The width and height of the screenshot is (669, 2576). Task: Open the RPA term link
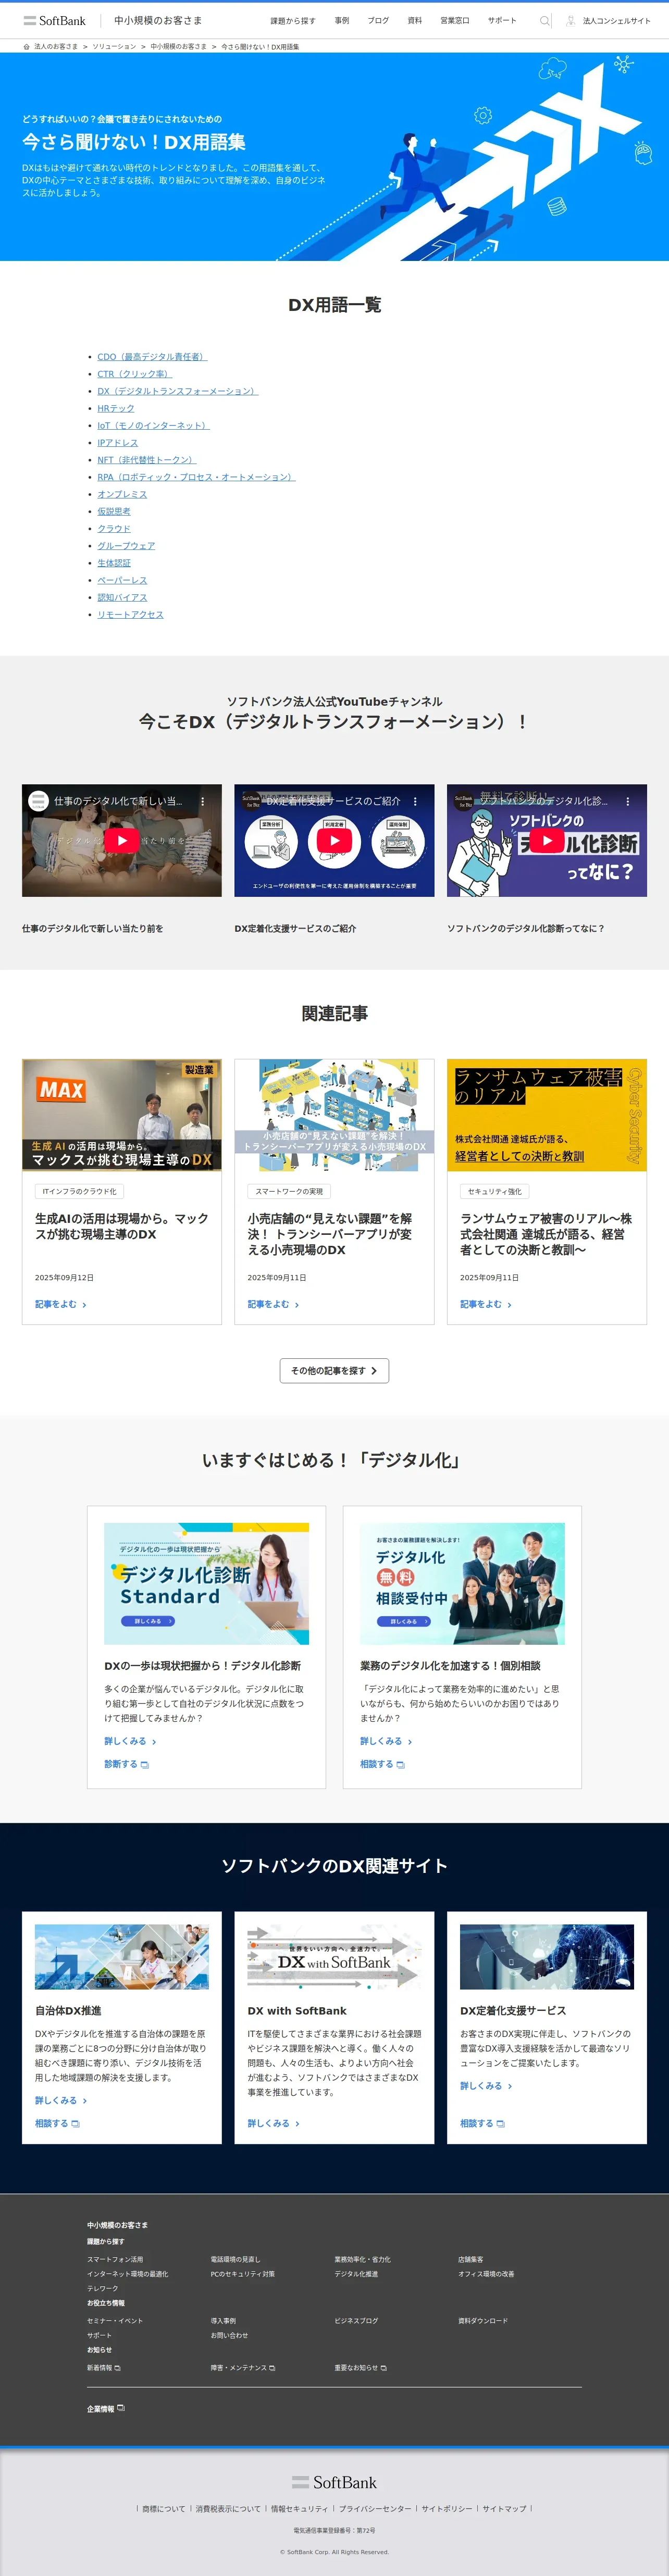point(196,477)
